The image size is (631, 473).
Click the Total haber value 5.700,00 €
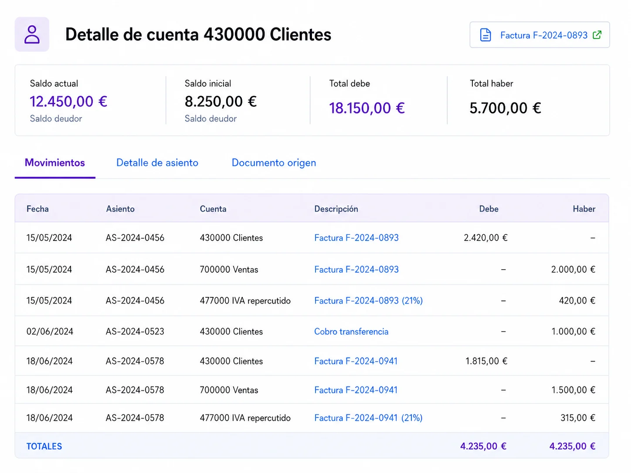(505, 108)
